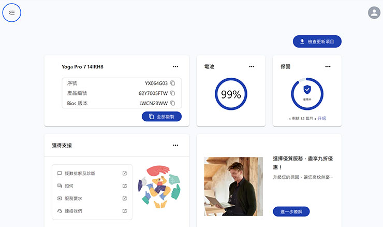383x227 pixels.
Task: Expand the sidebar navigation menu icon
Action: pyautogui.click(x=12, y=12)
